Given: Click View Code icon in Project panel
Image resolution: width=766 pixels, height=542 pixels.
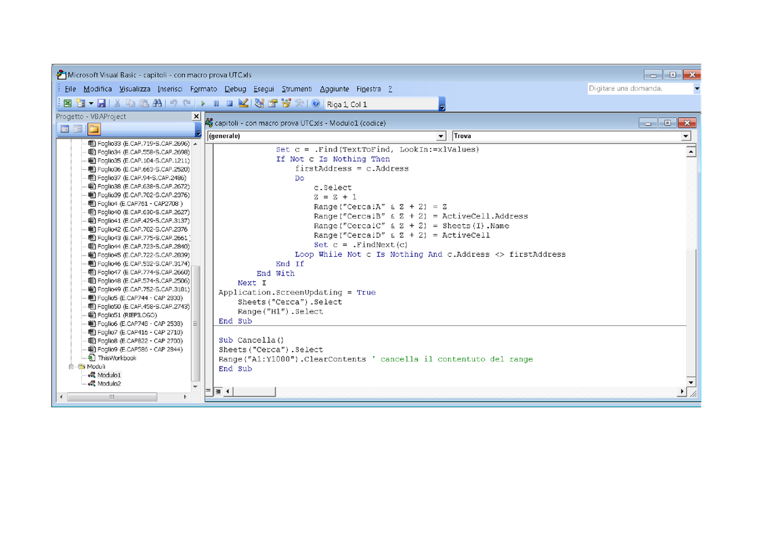Looking at the screenshot, I should click(x=64, y=129).
